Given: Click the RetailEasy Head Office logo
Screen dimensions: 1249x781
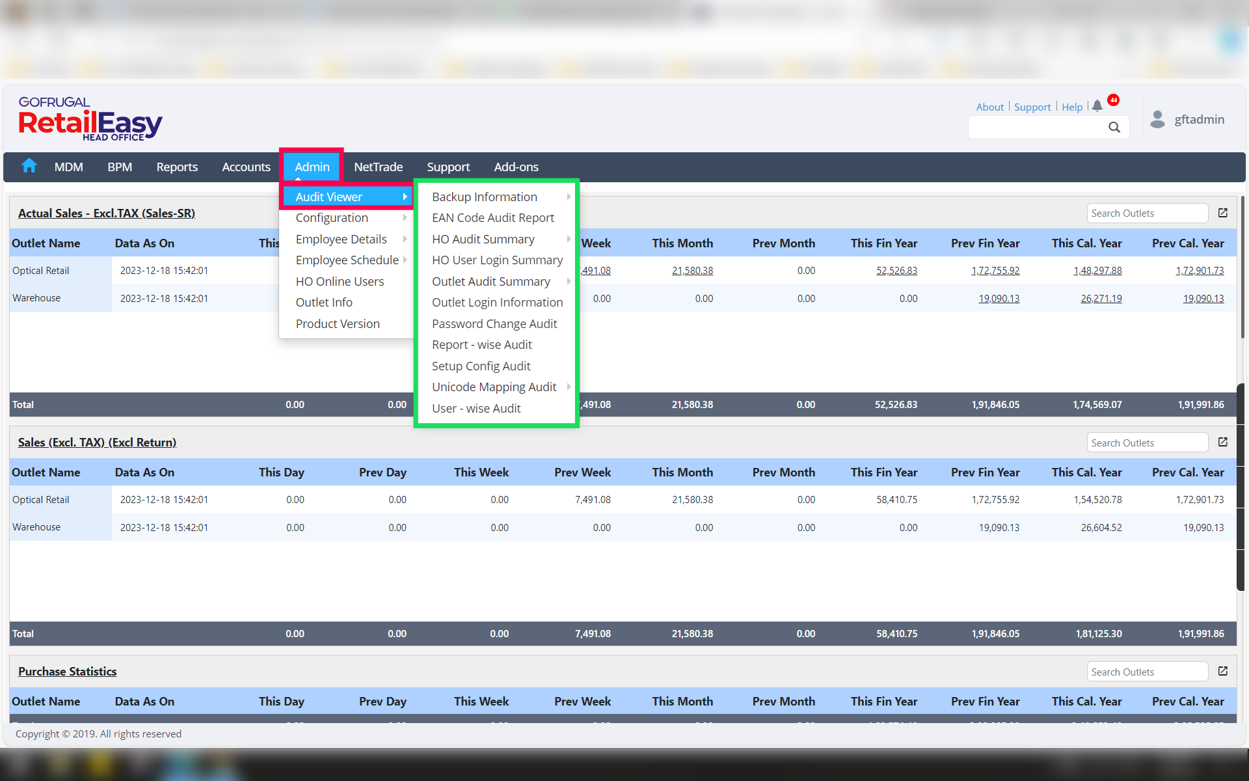Looking at the screenshot, I should tap(90, 119).
